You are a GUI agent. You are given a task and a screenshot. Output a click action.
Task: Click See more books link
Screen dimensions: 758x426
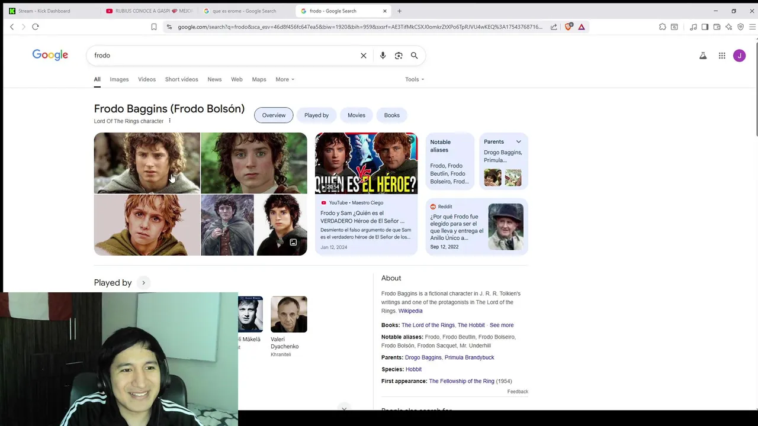click(x=502, y=325)
